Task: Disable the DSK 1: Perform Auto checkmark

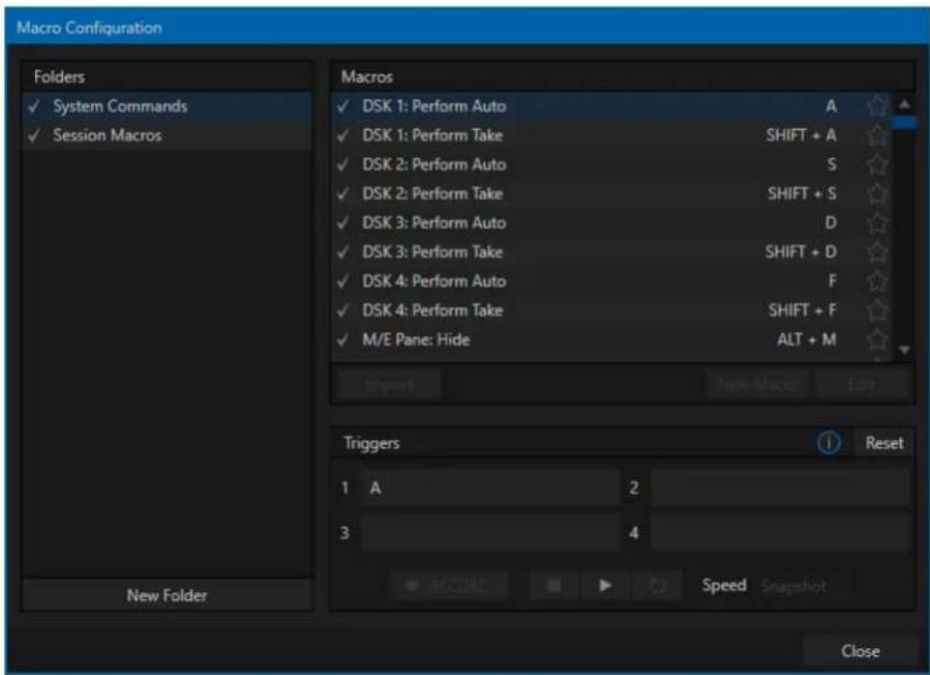Action: [343, 107]
